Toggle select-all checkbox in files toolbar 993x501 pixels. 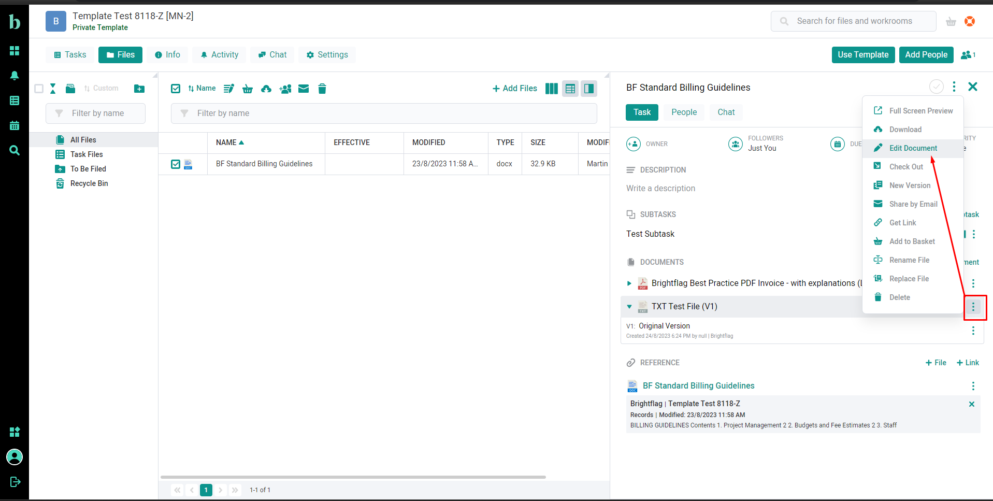coord(176,89)
